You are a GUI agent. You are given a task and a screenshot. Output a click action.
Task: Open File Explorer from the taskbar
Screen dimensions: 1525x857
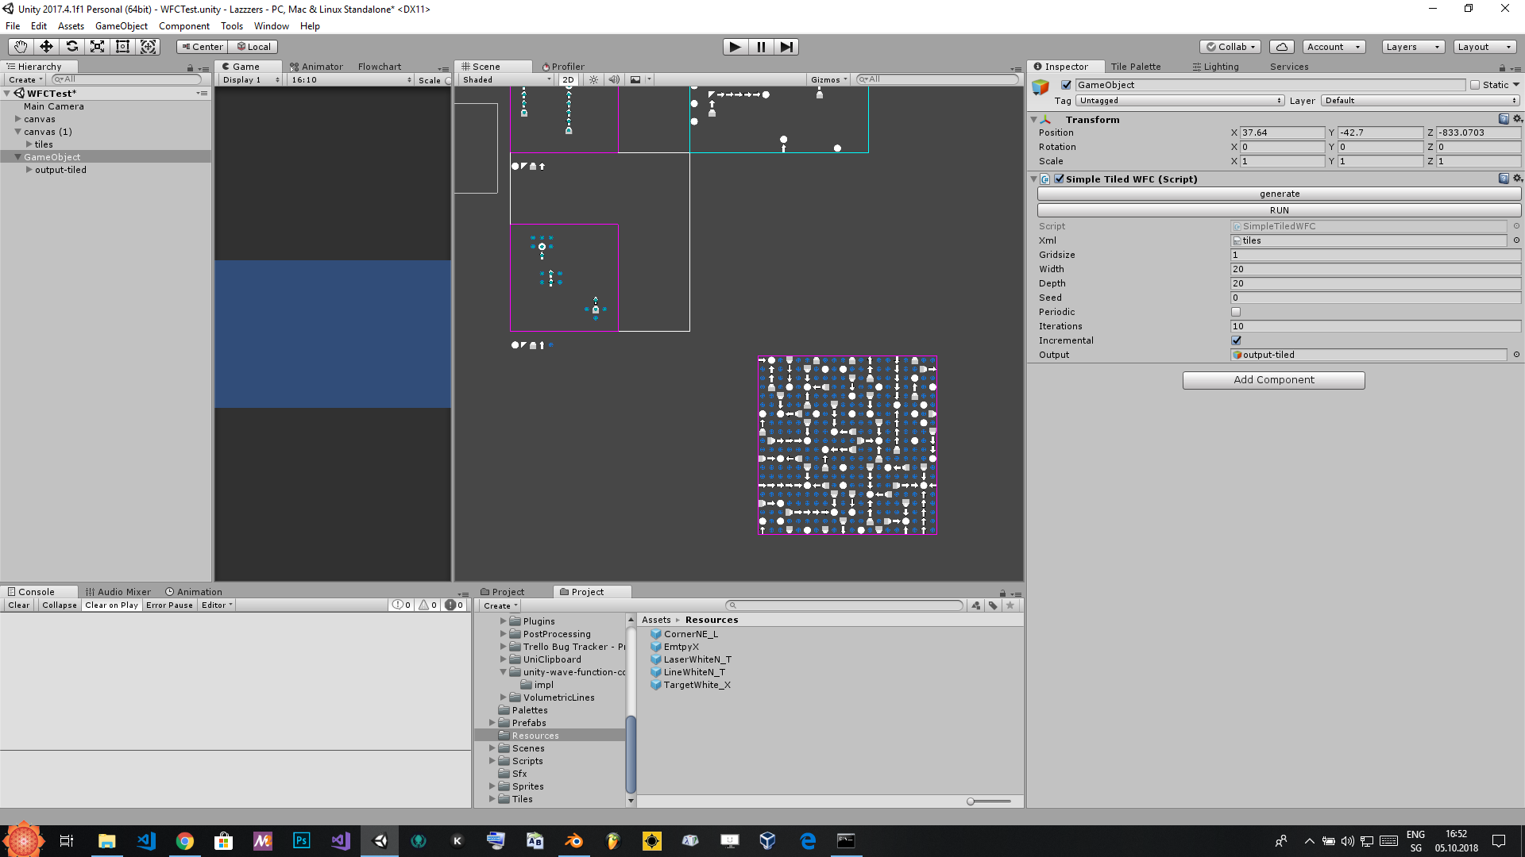point(106,841)
